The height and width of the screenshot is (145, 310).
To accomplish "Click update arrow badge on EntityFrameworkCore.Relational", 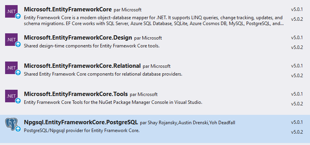I will point(18,72).
